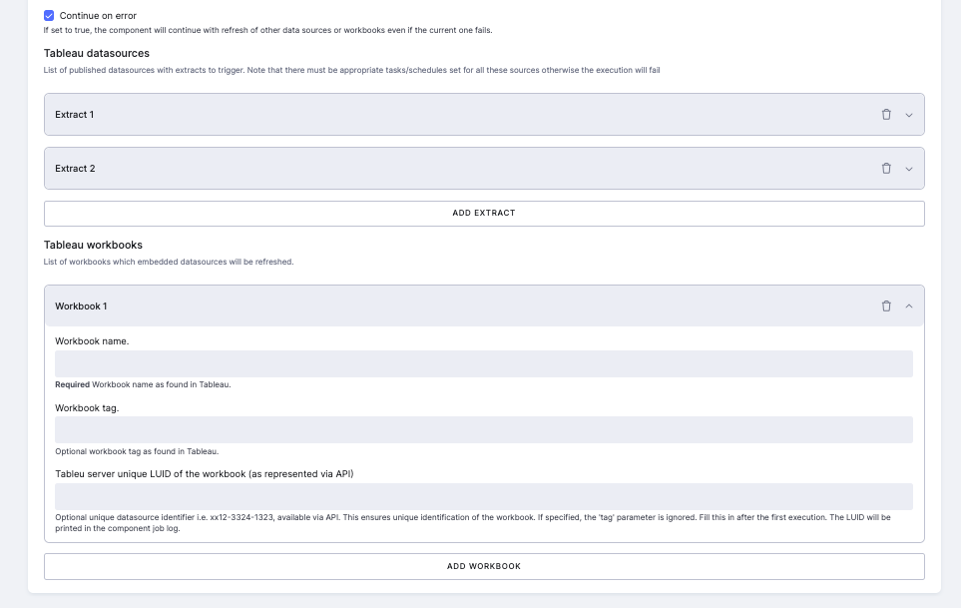The image size is (961, 608).
Task: Click the Extract 2 panel title
Action: point(75,169)
